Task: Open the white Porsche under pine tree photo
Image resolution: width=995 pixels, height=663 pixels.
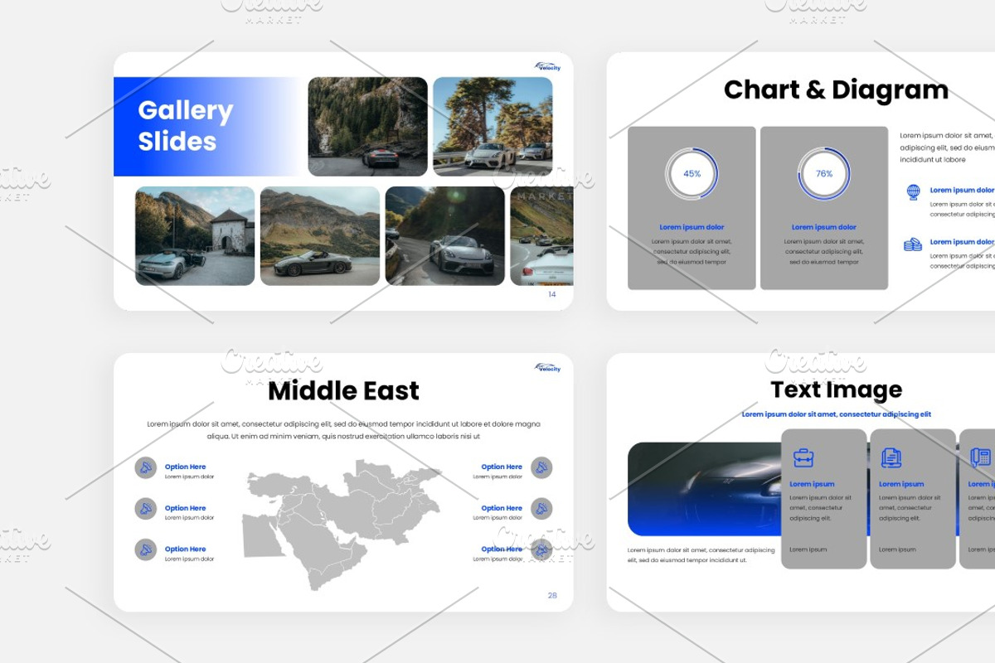Action: click(x=493, y=127)
